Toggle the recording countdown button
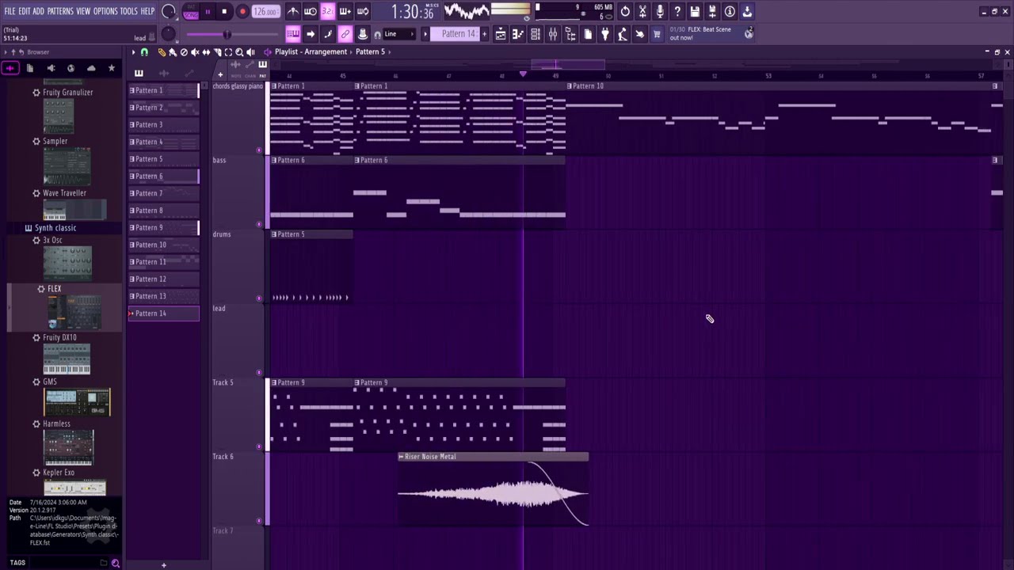Viewport: 1014px width, 570px height. click(328, 12)
